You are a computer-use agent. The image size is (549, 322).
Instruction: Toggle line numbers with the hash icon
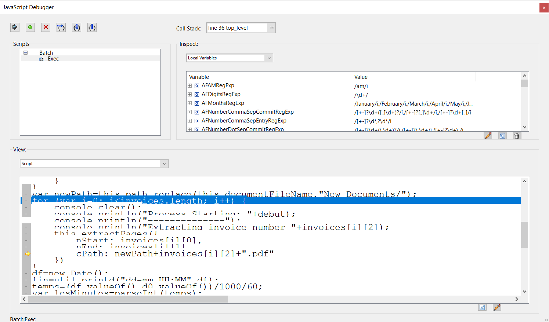pyautogui.click(x=482, y=307)
